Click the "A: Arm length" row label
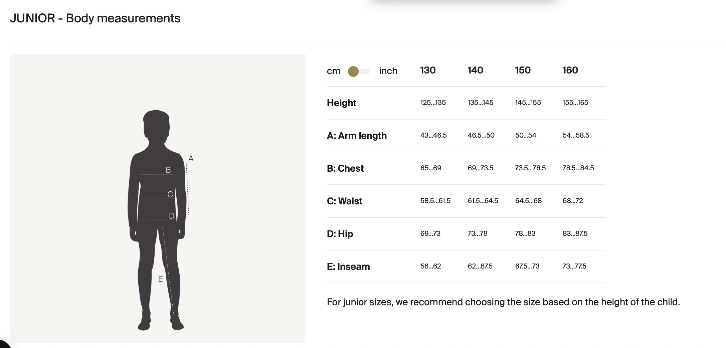The width and height of the screenshot is (726, 348). 357,136
